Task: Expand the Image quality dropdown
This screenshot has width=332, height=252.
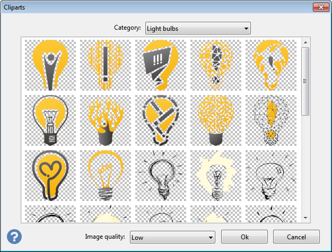Action: pyautogui.click(x=172, y=237)
